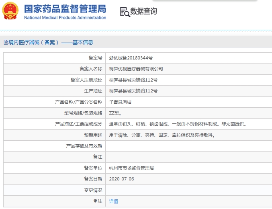Select product name 子宫息肉钳
Image resolution: width=272 pixels, height=209 pixels.
click(x=120, y=102)
